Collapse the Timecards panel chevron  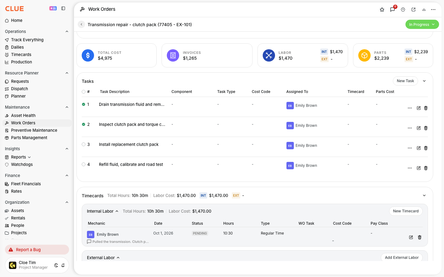coord(424,195)
